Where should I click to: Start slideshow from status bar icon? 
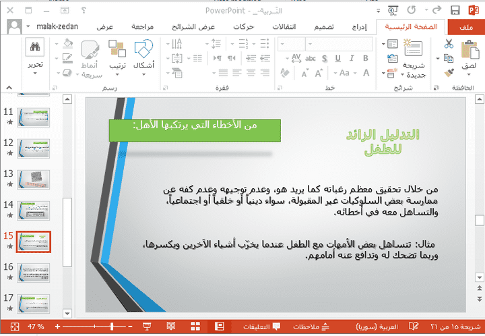pos(147,327)
